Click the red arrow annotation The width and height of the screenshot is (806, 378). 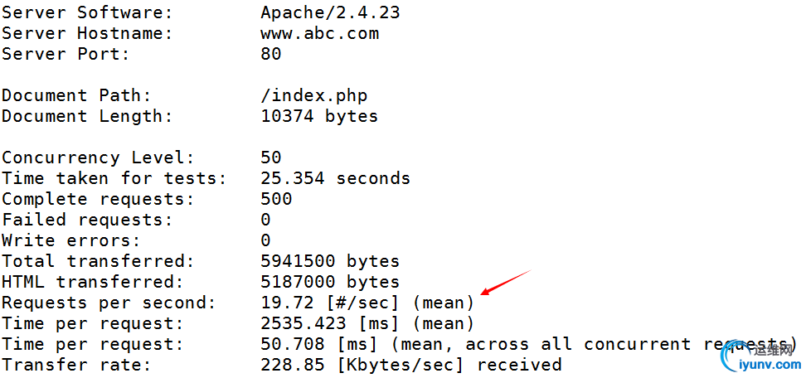[504, 282]
